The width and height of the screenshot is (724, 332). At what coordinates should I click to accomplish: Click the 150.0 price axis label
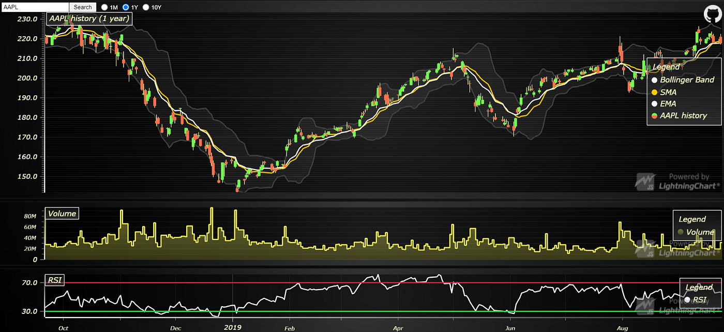pyautogui.click(x=27, y=176)
